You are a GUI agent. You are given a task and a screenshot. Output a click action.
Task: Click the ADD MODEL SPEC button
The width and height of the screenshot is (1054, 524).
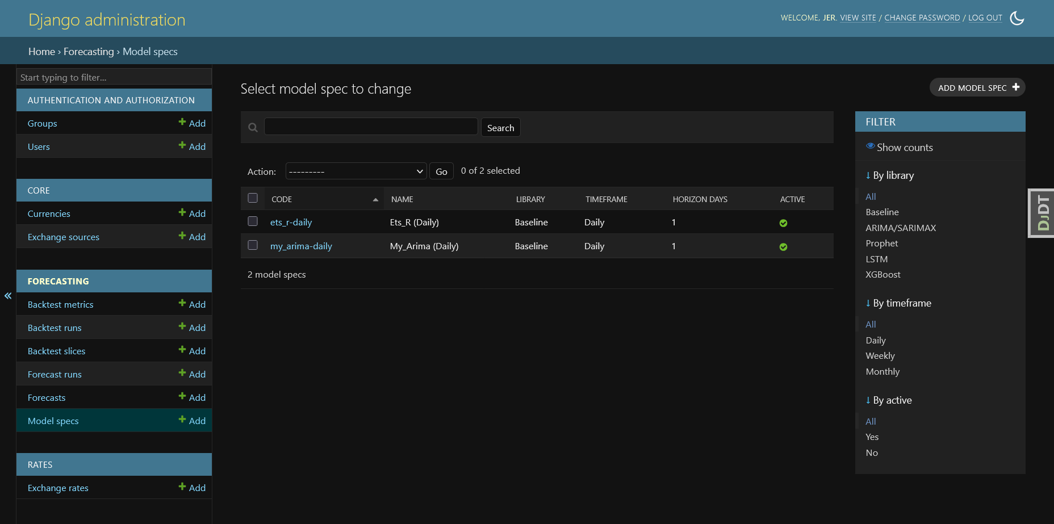point(977,87)
